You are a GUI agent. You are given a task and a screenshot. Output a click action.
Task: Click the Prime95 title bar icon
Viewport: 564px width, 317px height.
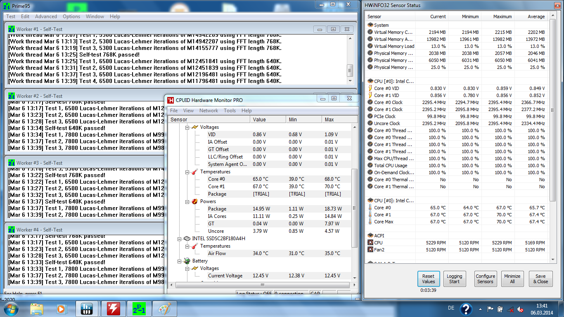click(x=7, y=6)
